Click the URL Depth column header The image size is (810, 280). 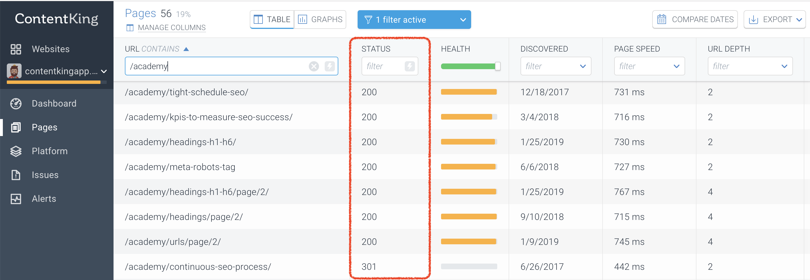tap(729, 49)
